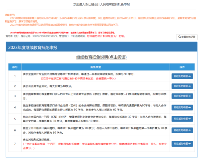Click sequence number 1 cell
Viewport: 201px width, 159px height.
coord(15,76)
